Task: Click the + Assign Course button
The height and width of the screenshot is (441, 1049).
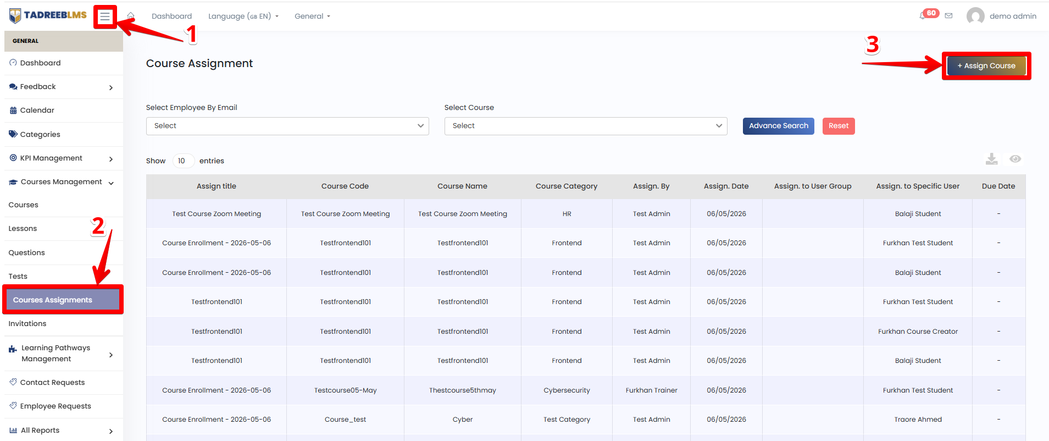Action: (986, 65)
